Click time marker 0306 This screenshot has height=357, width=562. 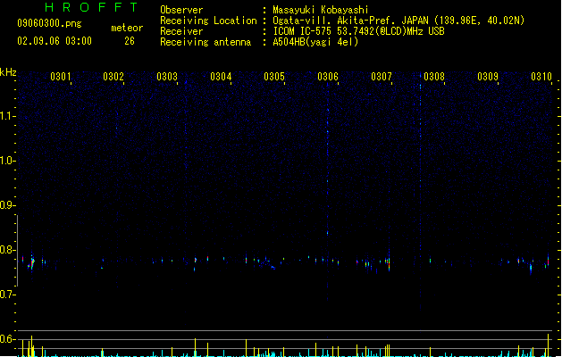[x=328, y=77]
